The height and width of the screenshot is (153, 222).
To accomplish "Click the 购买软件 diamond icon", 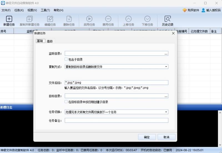I will pyautogui.click(x=185, y=10).
